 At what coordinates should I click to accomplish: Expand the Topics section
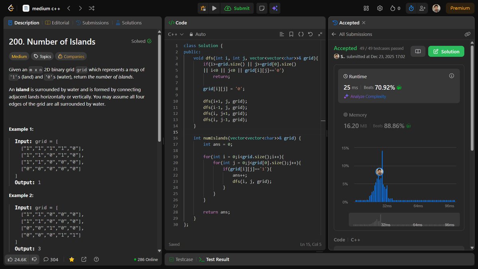point(42,56)
